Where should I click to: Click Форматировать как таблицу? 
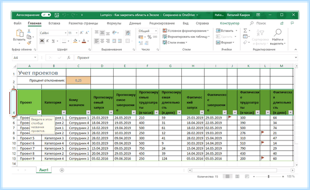click(x=186, y=37)
